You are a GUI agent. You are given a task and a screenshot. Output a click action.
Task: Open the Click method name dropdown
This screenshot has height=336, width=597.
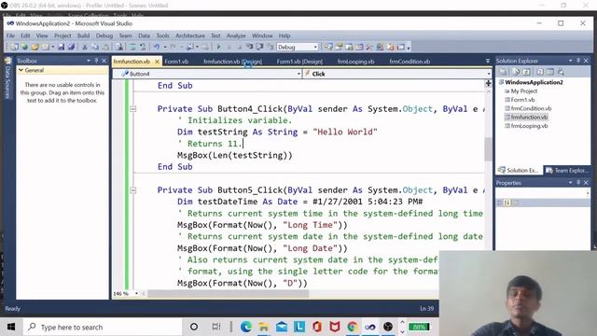(x=489, y=74)
